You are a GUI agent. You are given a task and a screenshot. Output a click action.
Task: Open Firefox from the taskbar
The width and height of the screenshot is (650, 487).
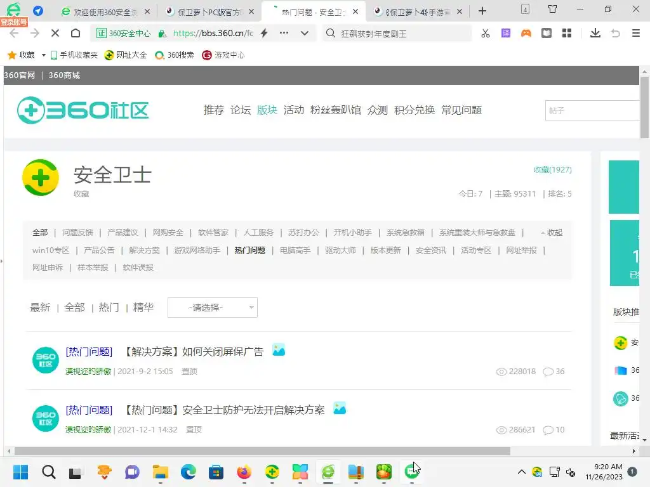click(x=244, y=472)
